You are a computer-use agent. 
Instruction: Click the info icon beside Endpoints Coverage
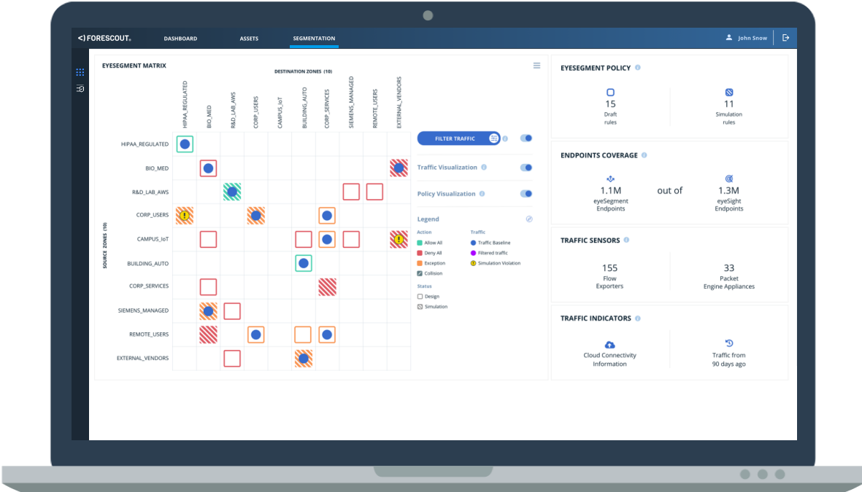[644, 155]
